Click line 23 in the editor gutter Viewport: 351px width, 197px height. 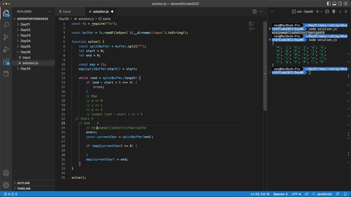[x=64, y=123]
